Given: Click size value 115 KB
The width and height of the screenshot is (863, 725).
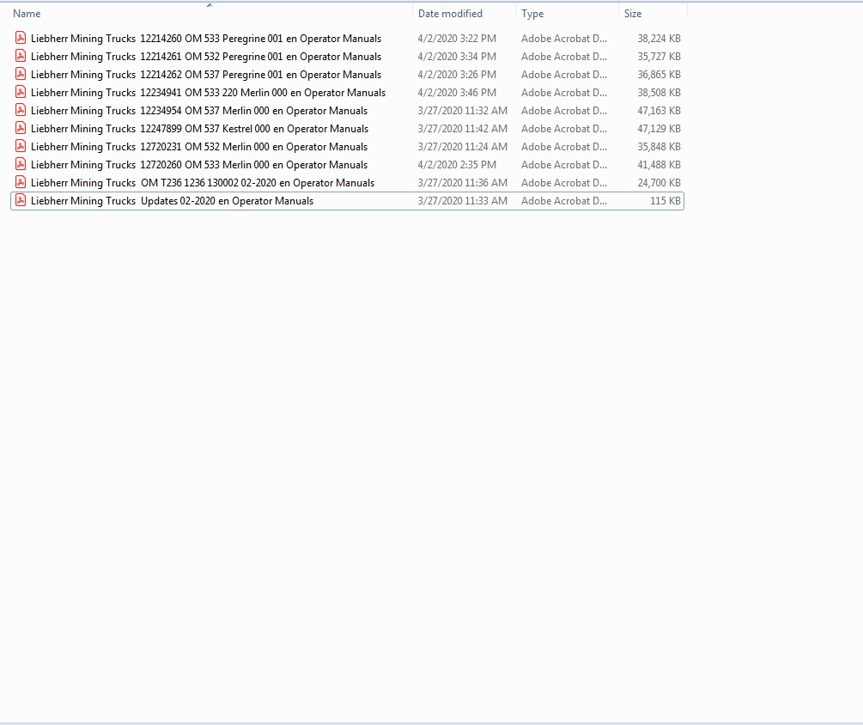Looking at the screenshot, I should 665,201.
